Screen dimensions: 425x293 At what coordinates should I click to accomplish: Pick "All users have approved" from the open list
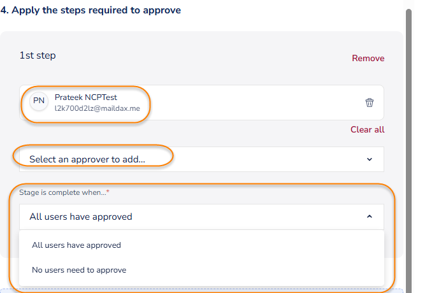coord(76,245)
